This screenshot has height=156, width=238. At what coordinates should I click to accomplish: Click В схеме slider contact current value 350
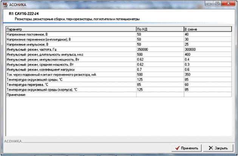207,75
